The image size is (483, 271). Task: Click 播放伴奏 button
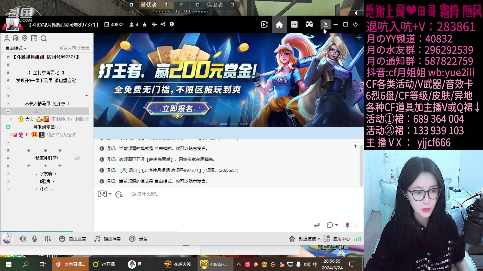[x=107, y=239]
